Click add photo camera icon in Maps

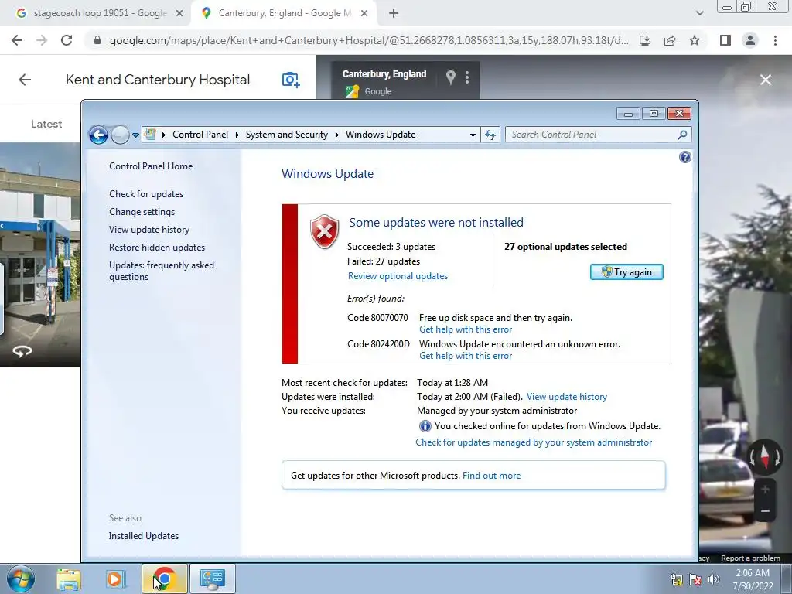[291, 80]
